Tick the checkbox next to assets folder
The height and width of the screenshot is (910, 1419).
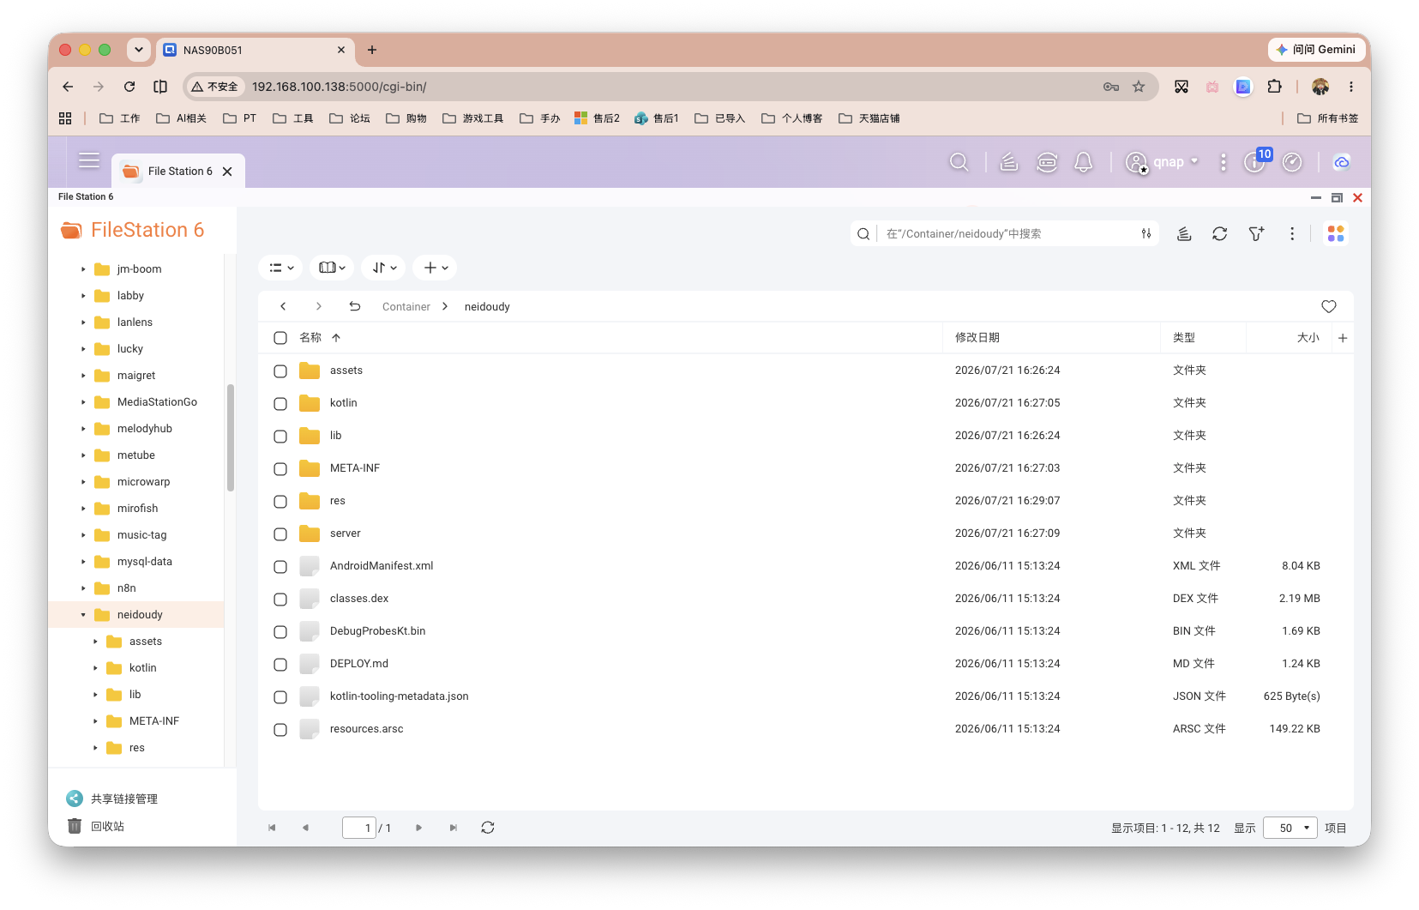(280, 371)
